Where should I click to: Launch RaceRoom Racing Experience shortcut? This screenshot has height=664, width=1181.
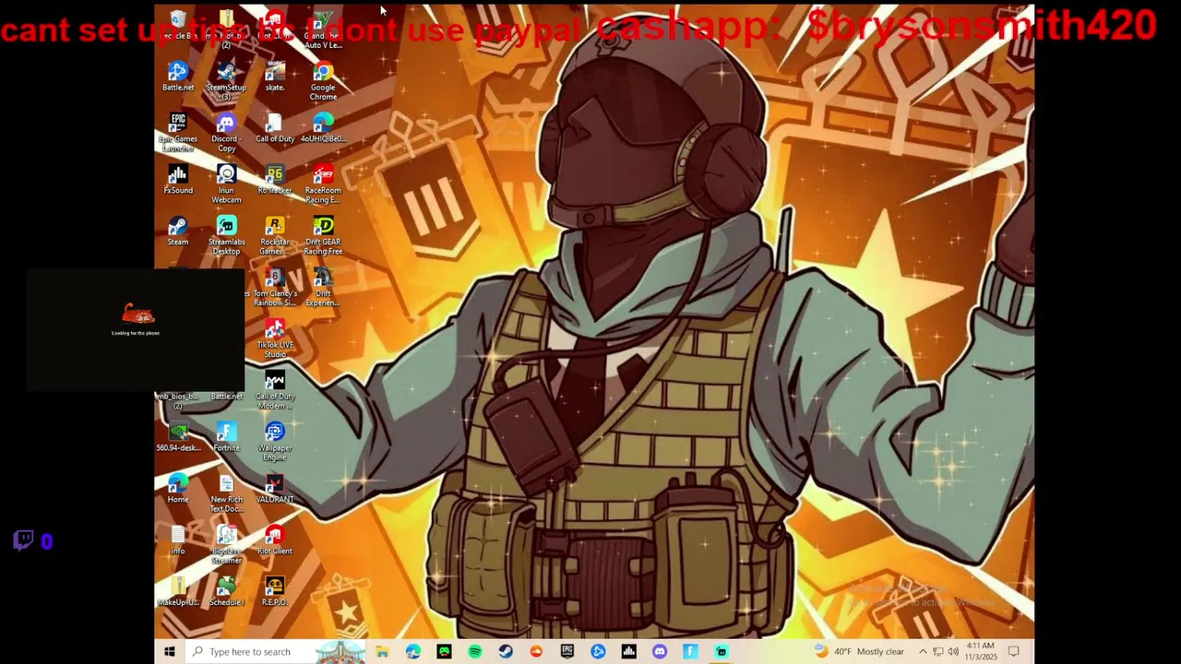tap(323, 184)
